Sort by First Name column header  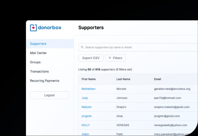pos(88,79)
